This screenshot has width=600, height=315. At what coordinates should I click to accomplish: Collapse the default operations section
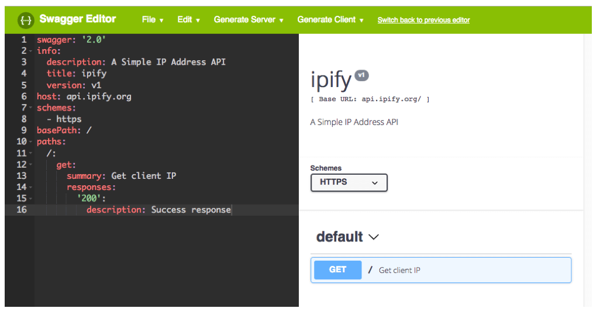click(x=373, y=237)
